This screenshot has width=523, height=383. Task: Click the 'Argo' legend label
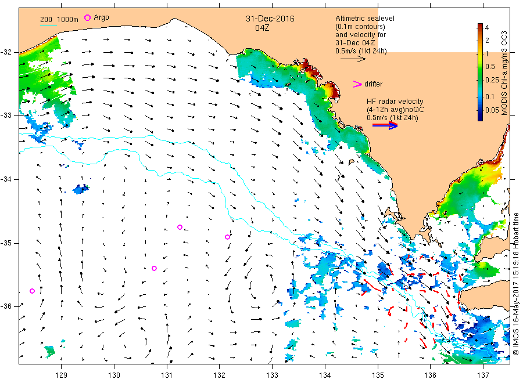pyautogui.click(x=101, y=17)
